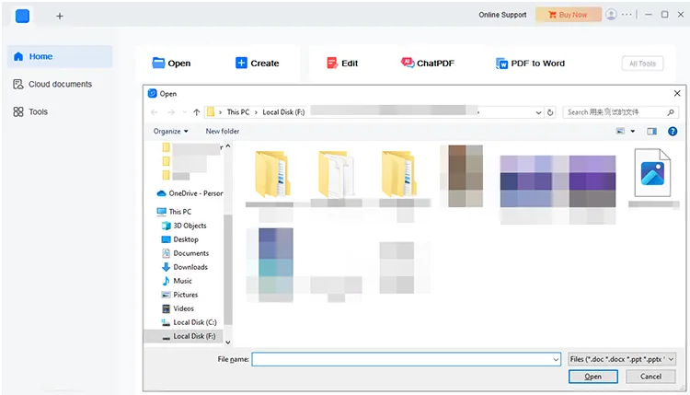
Task: Expand File name dropdown arrow
Action: pyautogui.click(x=556, y=359)
